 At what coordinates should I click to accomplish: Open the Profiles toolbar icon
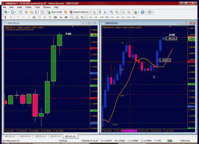tap(12, 12)
